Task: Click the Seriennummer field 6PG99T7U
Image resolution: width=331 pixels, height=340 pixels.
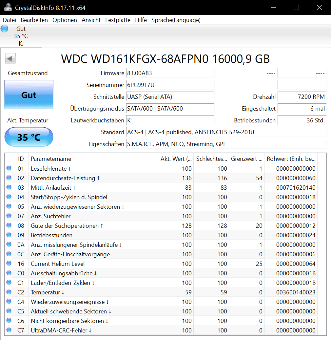Action: (170, 85)
